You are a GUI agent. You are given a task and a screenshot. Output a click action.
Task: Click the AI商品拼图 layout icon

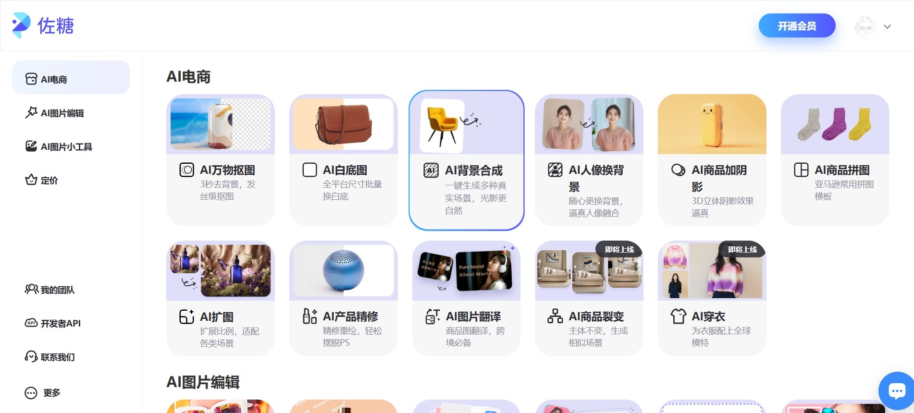pyautogui.click(x=801, y=170)
